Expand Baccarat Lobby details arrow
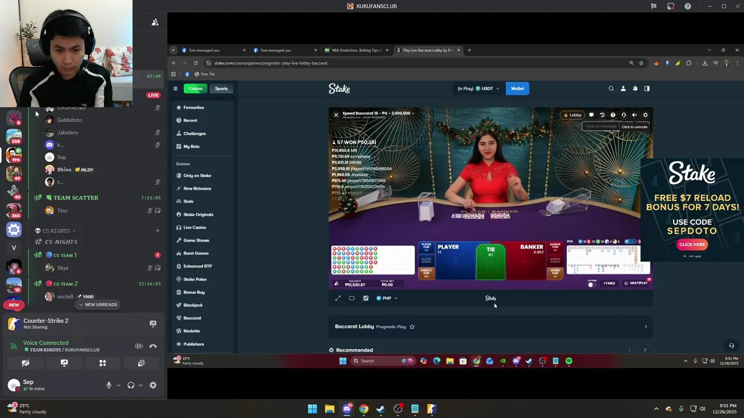 (x=646, y=327)
